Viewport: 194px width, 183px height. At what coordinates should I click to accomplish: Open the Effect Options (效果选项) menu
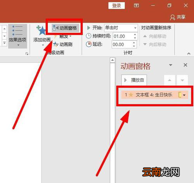click(17, 36)
